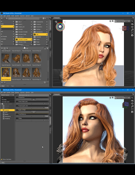Screen dimensions: 135x175
Task: Open Window menu in lower window
Action: click(x=28, y=92)
